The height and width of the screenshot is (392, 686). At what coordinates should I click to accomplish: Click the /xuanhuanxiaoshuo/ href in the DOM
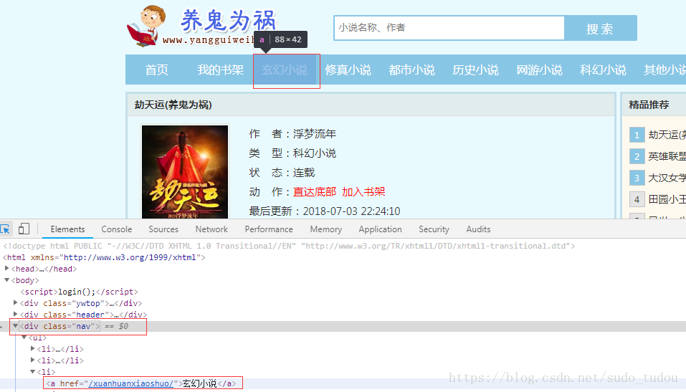tap(130, 383)
